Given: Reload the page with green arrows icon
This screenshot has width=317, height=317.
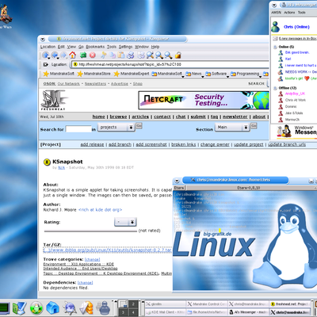Looking at the screenshot, I should pos(83,55).
